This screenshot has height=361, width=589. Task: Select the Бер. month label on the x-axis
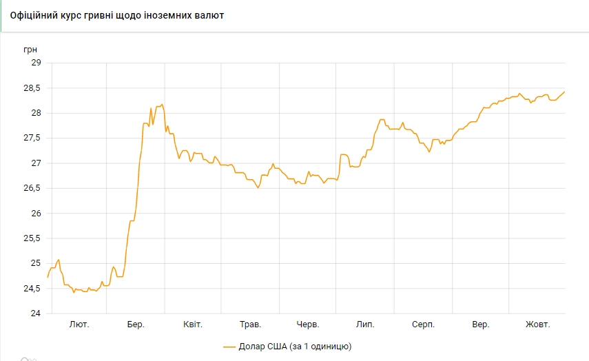(x=136, y=324)
